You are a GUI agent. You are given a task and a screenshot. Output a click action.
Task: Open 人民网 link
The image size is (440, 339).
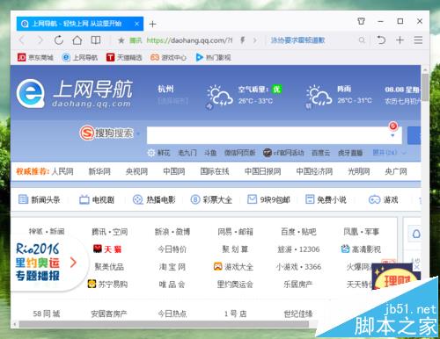[62, 171]
